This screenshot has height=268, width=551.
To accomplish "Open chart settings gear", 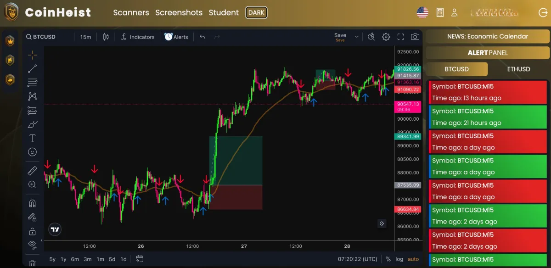I will click(386, 37).
